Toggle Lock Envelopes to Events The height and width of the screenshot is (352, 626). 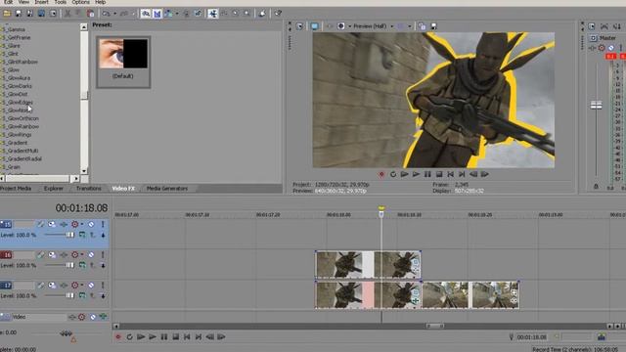[x=186, y=14]
